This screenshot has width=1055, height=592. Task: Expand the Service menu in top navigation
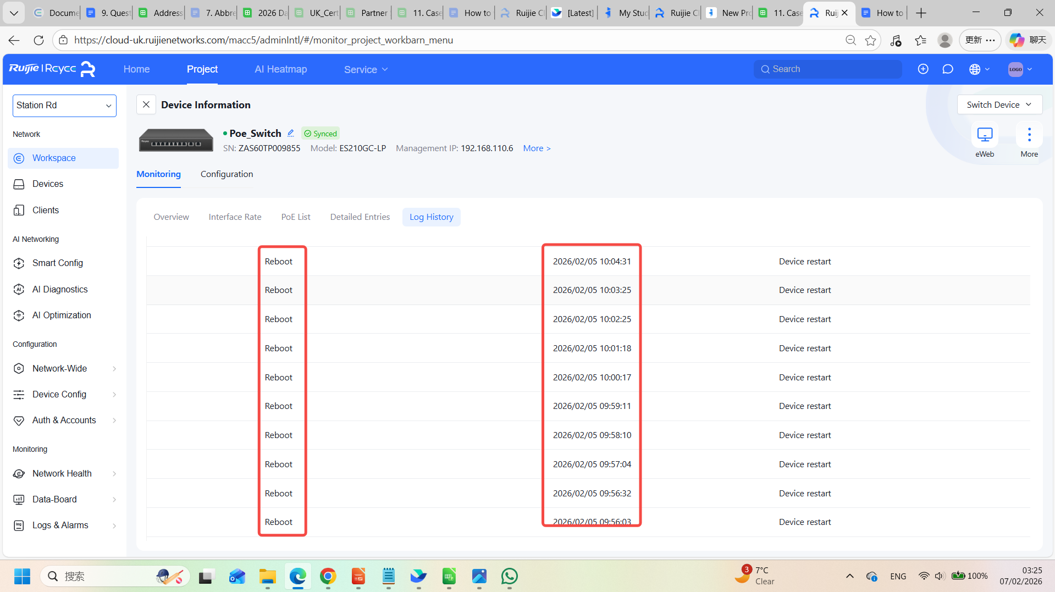coord(366,70)
